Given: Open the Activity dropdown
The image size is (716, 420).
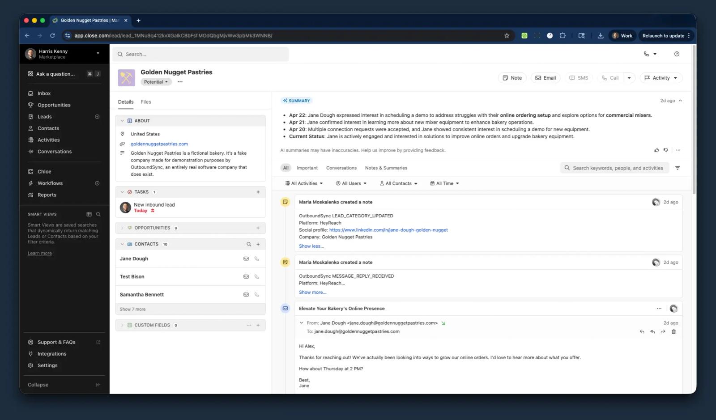Looking at the screenshot, I should [x=661, y=78].
